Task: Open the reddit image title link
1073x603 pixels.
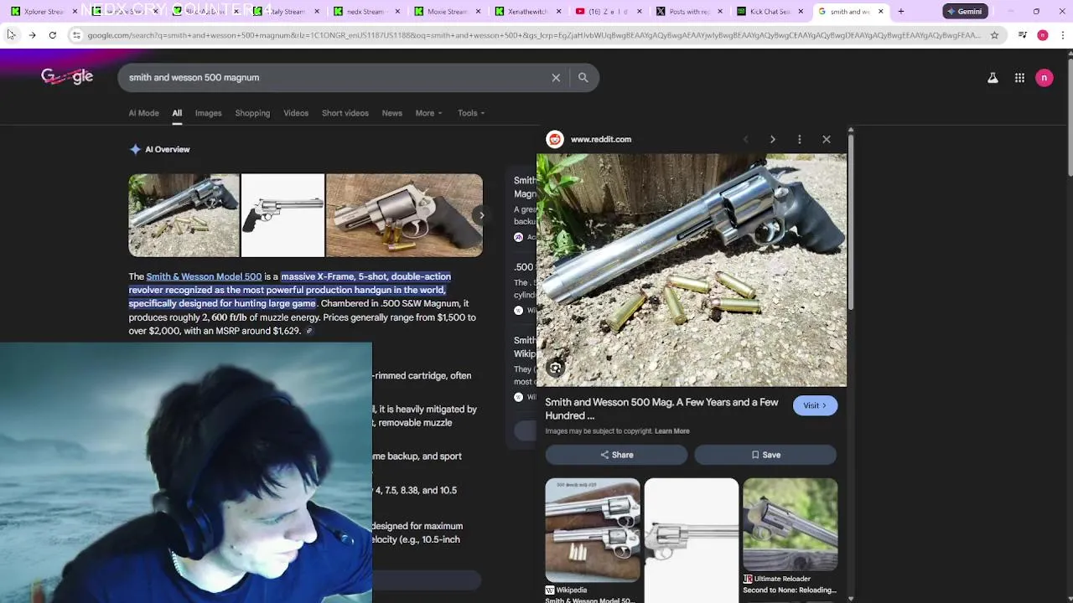Action: (x=661, y=409)
